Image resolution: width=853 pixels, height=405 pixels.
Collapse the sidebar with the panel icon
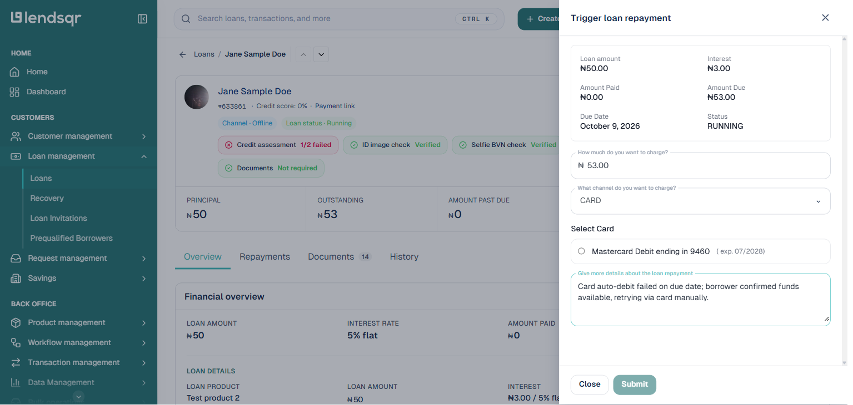point(142,19)
